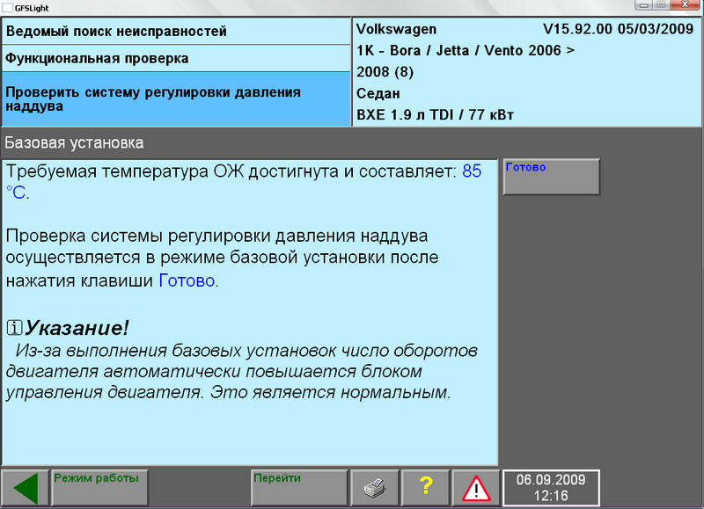Click the green back arrow button

[26, 488]
